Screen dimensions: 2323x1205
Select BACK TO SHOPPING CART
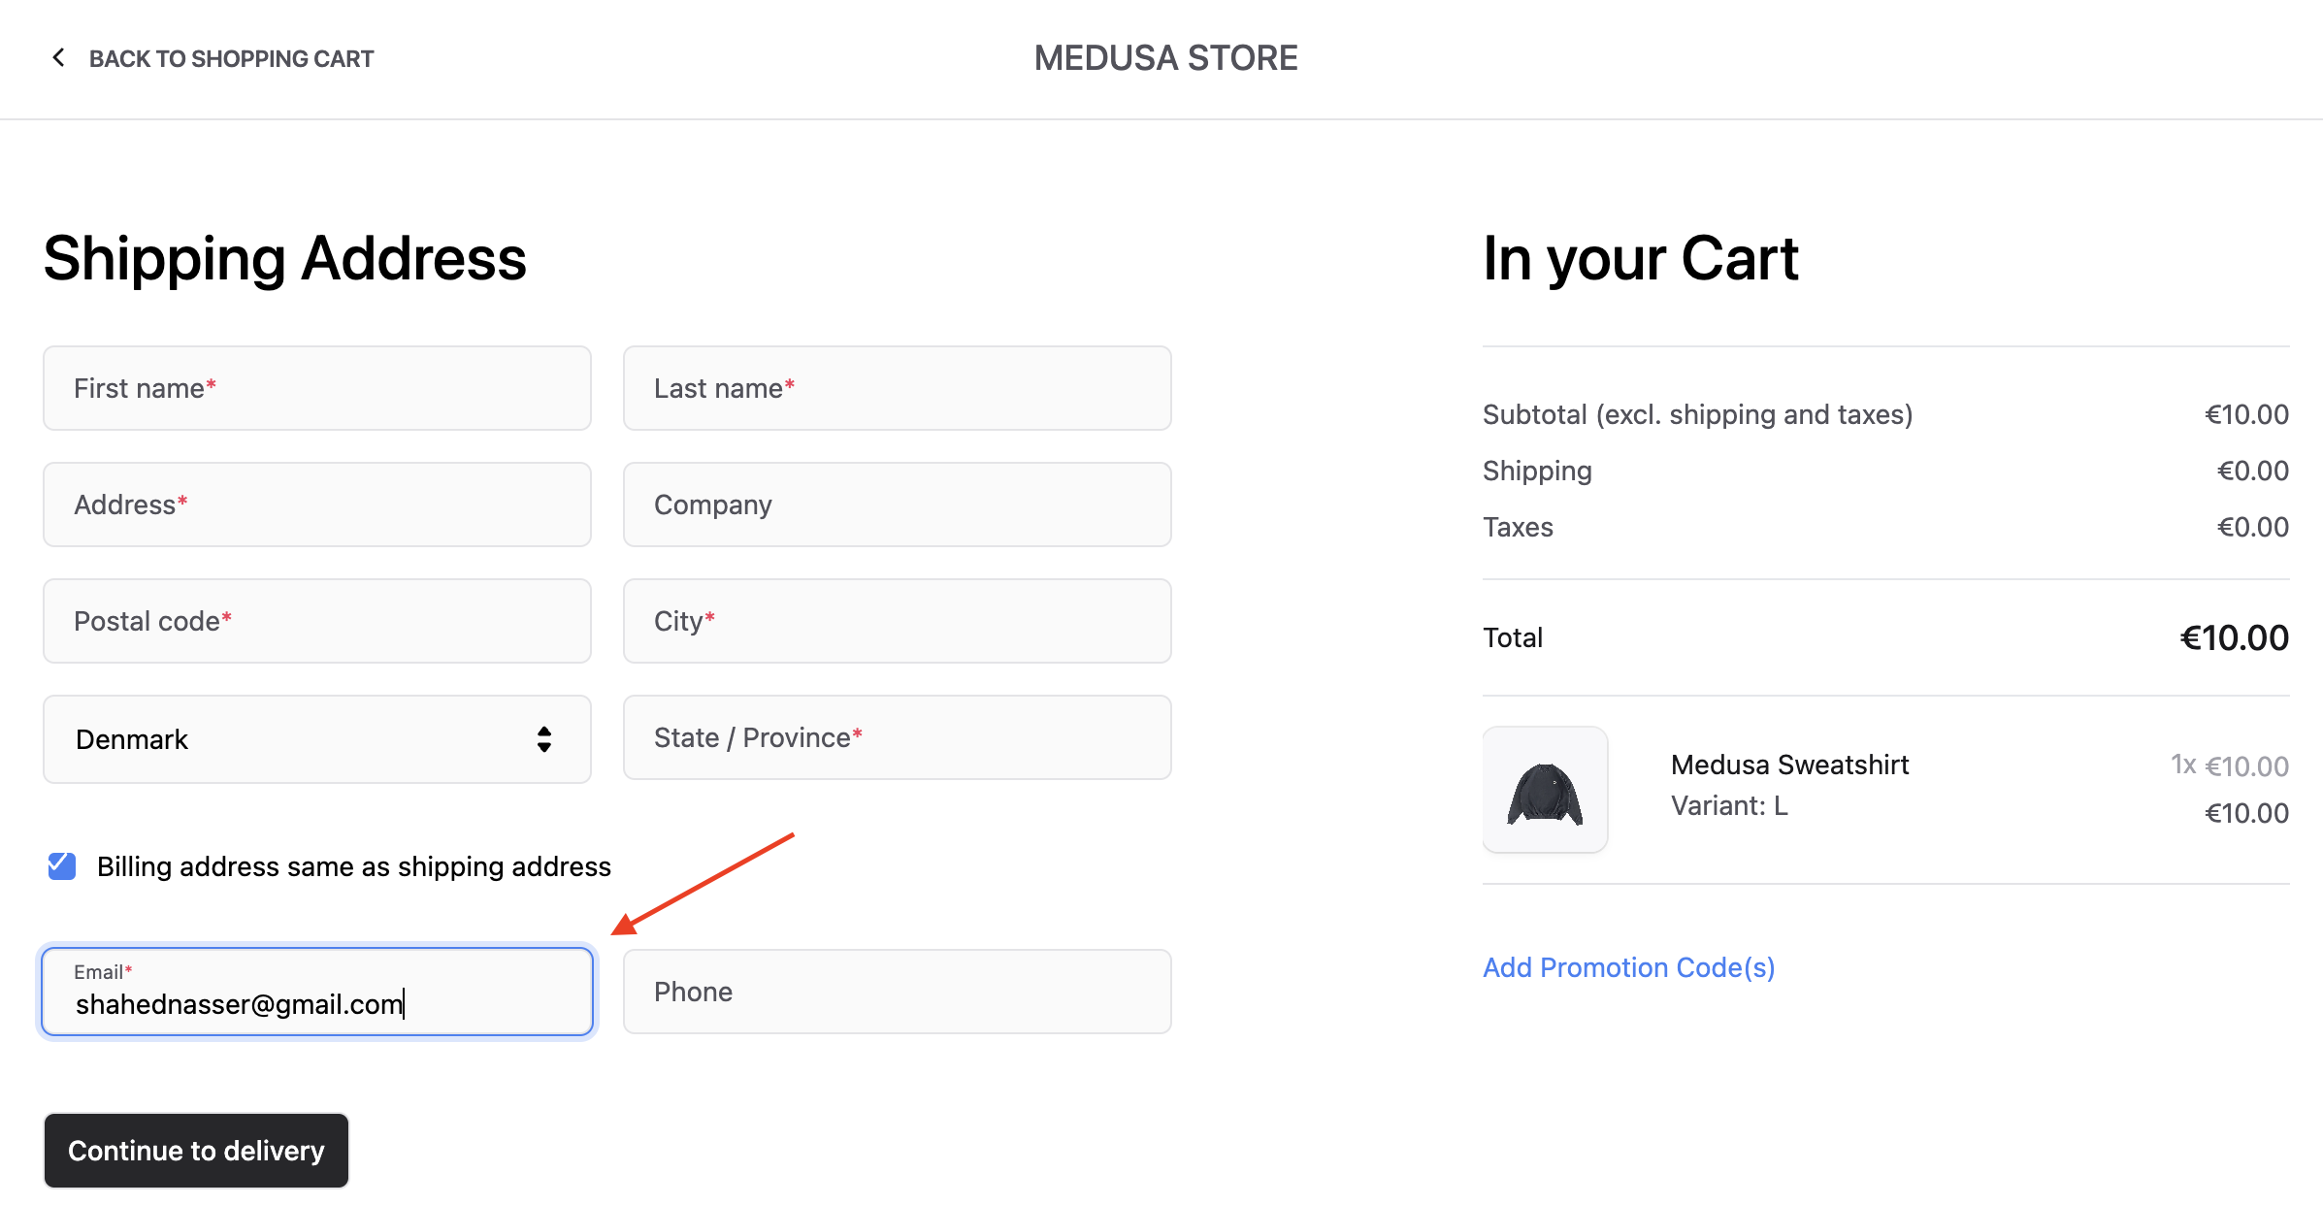click(x=231, y=58)
